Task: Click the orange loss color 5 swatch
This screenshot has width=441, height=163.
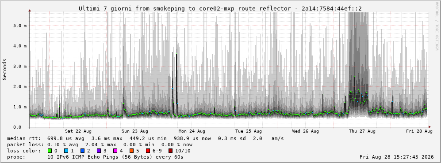Action: [x=131, y=151]
